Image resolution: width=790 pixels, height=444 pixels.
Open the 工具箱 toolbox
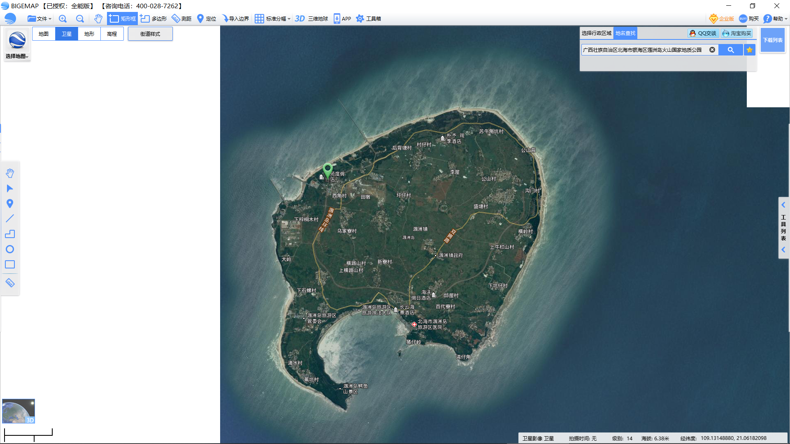[368, 18]
